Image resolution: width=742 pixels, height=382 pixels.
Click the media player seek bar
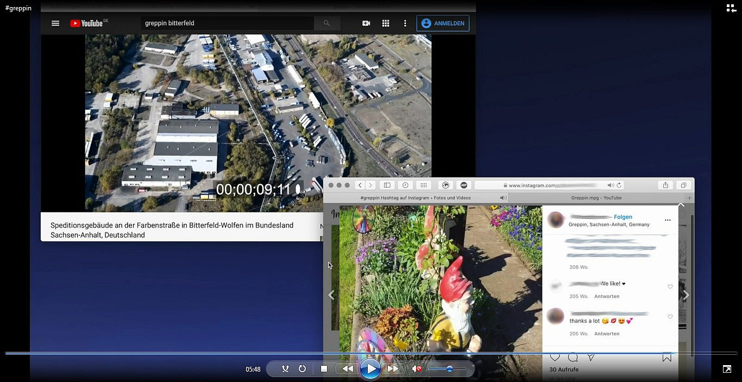point(371,353)
